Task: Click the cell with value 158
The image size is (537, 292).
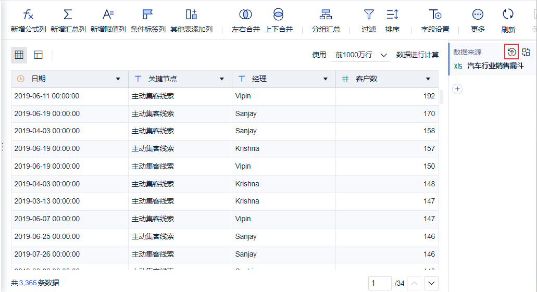Action: pos(386,131)
